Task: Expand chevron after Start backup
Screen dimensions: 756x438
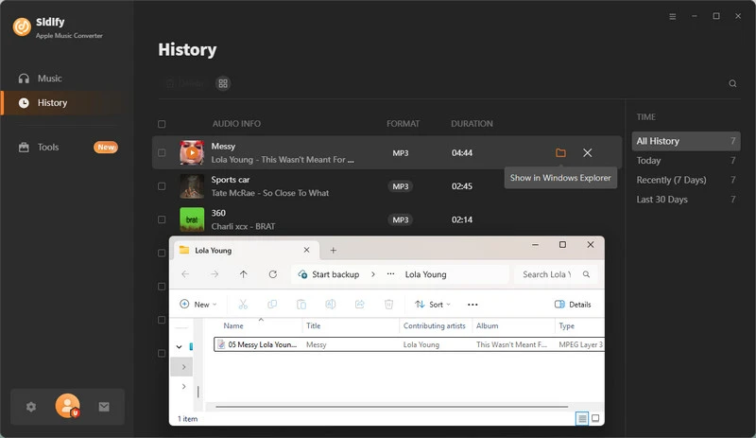Action: [x=372, y=274]
